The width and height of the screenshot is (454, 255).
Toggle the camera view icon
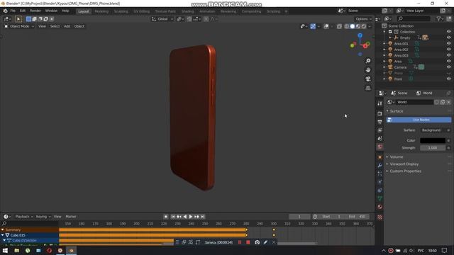pos(368,79)
